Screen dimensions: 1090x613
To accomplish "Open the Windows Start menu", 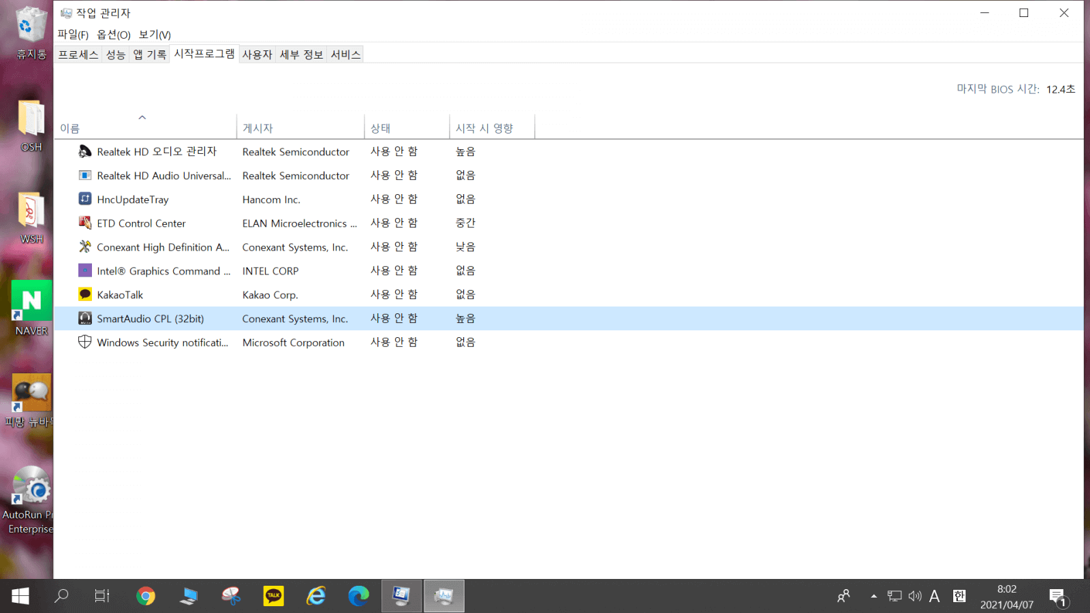I will (x=20, y=596).
